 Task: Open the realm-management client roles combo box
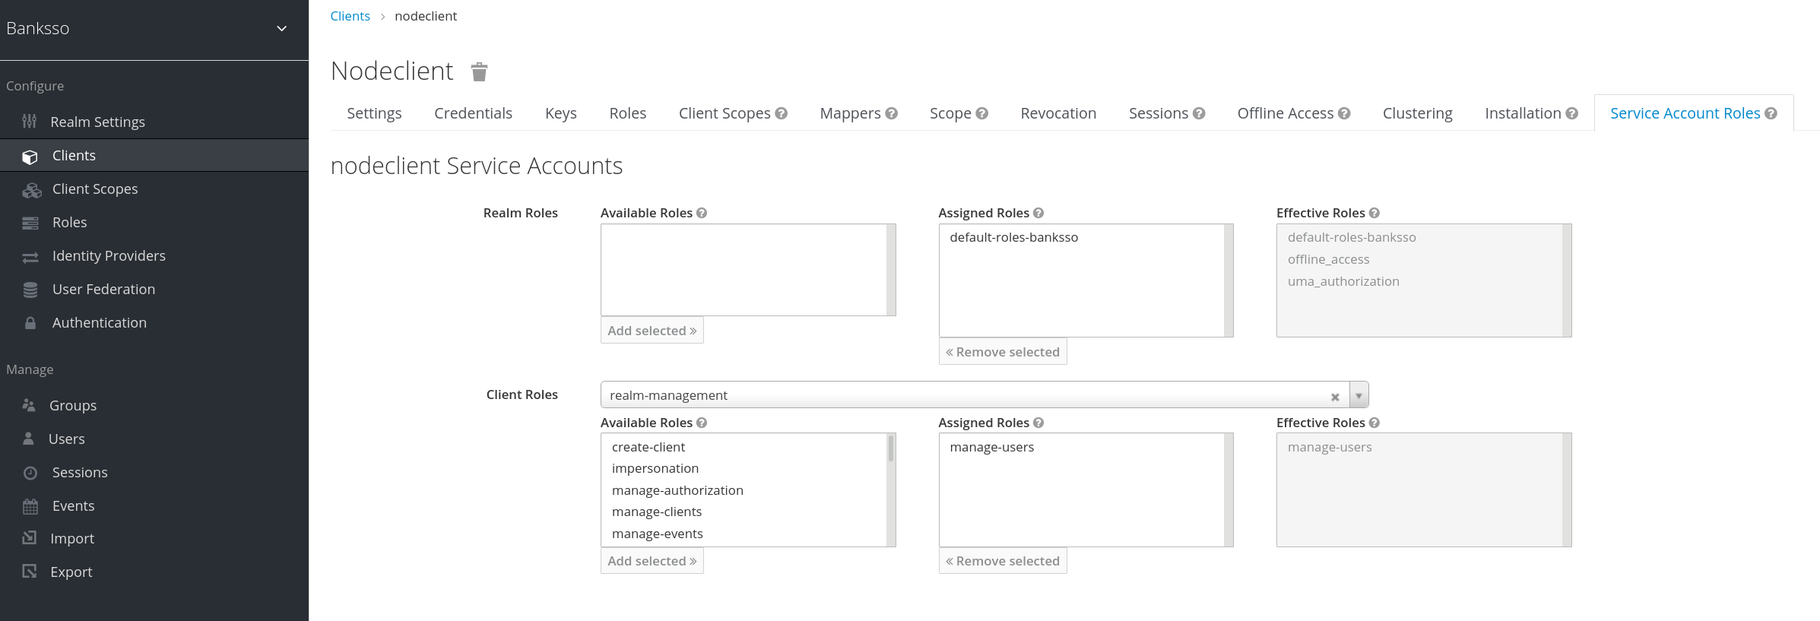point(965,395)
